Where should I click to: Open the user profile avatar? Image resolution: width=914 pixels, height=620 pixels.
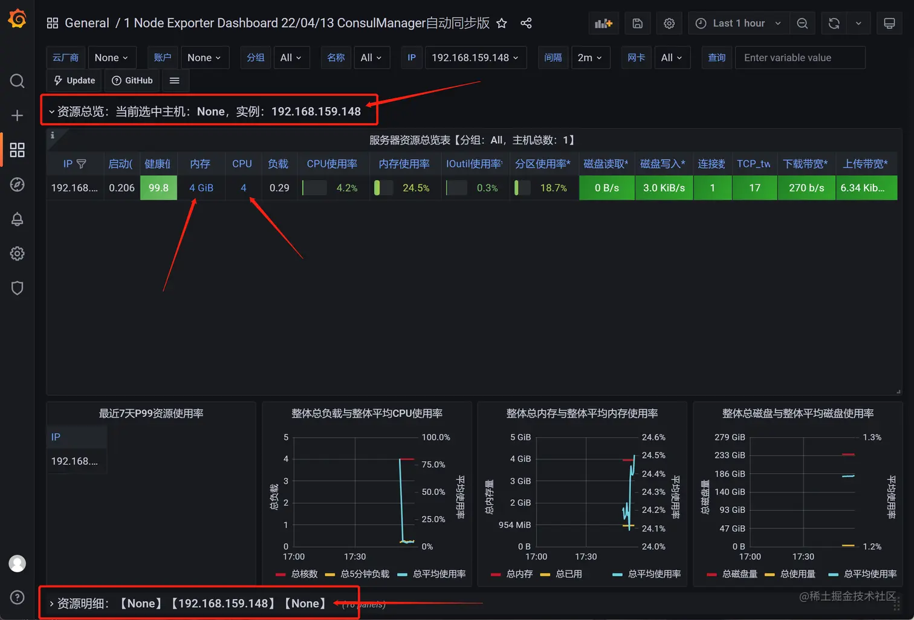17,564
